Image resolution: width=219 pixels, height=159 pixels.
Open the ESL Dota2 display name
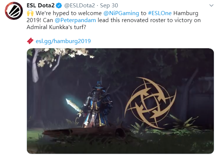click(x=41, y=6)
